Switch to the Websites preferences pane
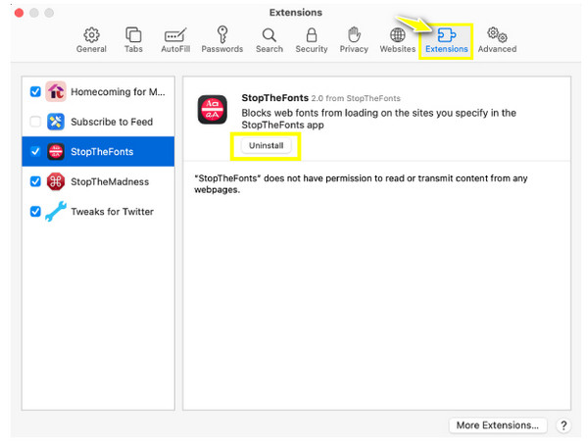 (398, 40)
